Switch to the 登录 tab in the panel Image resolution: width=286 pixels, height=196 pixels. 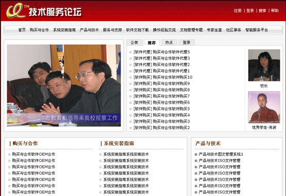187,43
